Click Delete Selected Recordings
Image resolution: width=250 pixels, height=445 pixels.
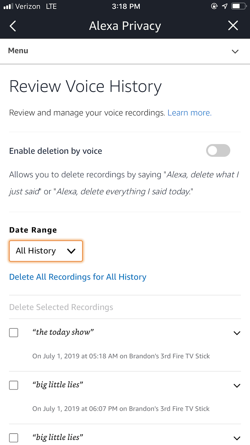pos(61,307)
